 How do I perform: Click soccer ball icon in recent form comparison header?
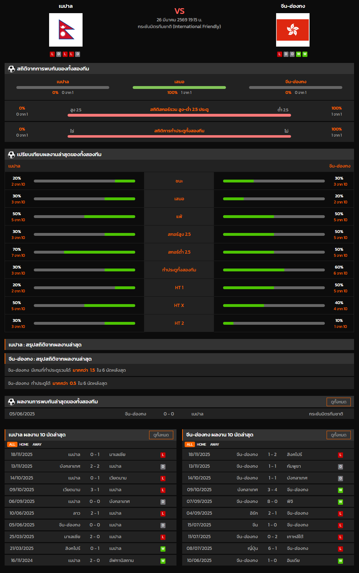click(11, 154)
